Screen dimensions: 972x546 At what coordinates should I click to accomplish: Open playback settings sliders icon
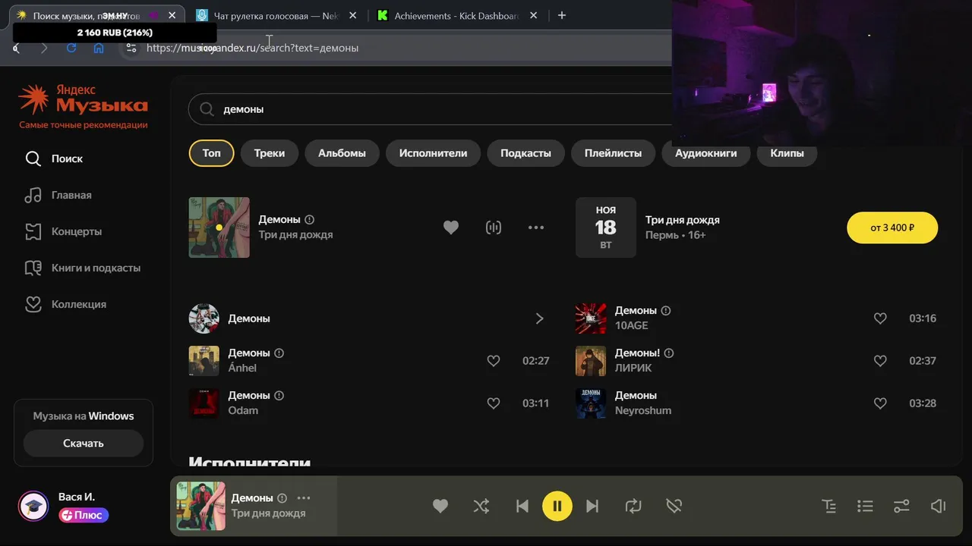tap(901, 506)
